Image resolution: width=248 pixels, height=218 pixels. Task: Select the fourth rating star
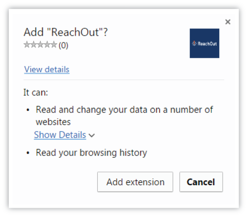coord(47,44)
